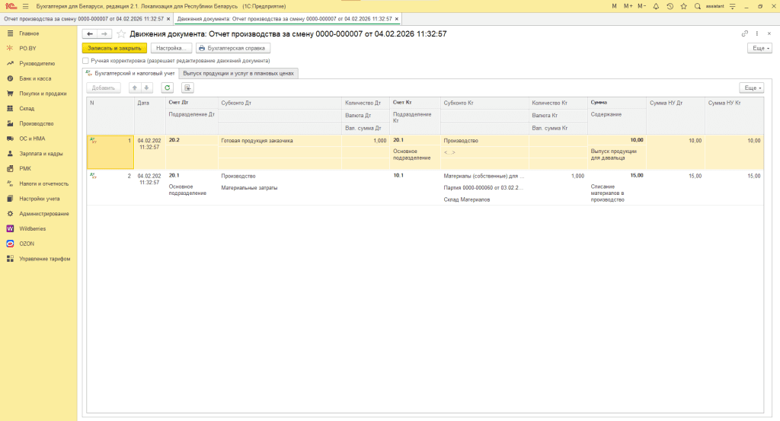This screenshot has height=421, width=780.
Task: Open Wildberries sidebar section
Action: pyautogui.click(x=32, y=228)
